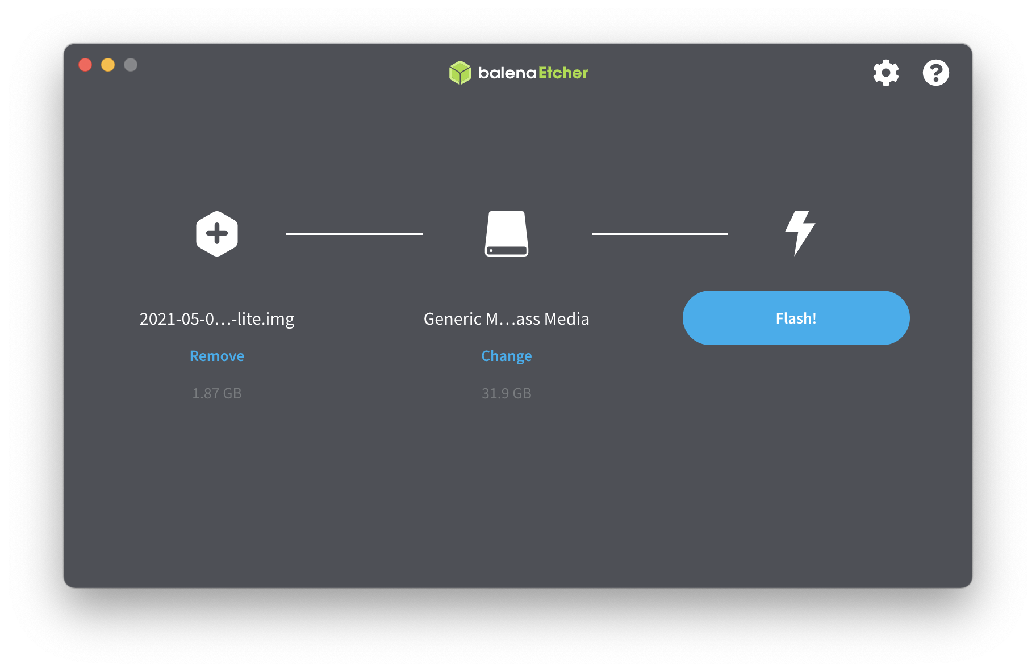
Task: Open the settings gear icon
Action: coord(885,73)
